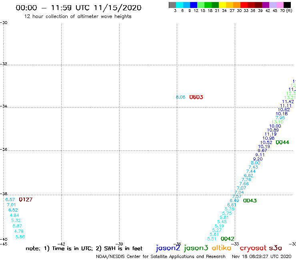Screen dimensions: 296x260
Task: Click the jason3 satellite legend label
Action: 196,248
